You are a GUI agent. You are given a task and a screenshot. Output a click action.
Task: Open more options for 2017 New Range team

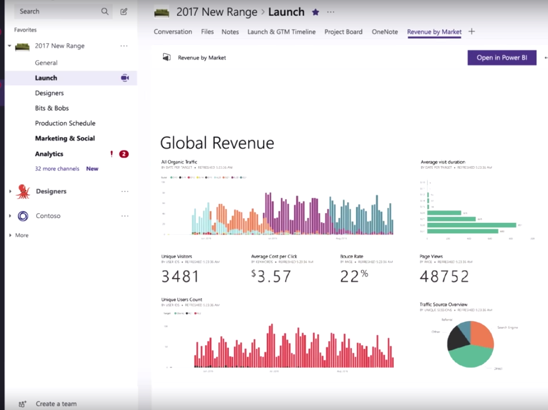point(124,45)
